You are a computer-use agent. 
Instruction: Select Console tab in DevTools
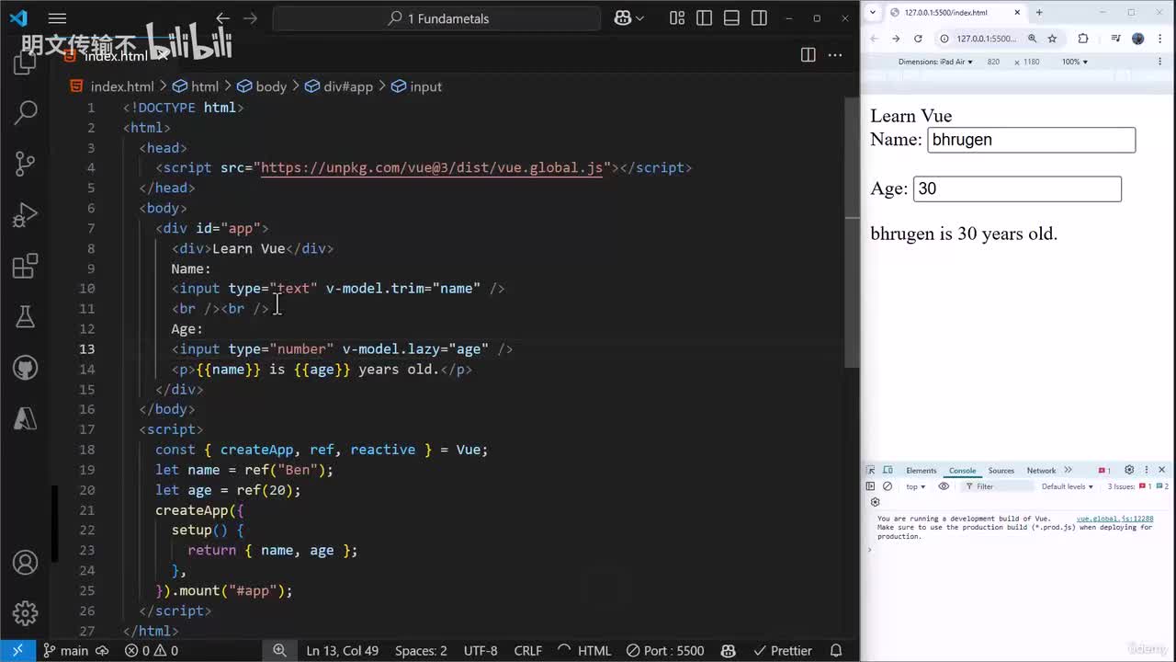coord(962,470)
